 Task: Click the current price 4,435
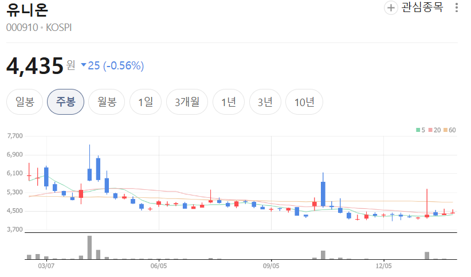(x=35, y=66)
